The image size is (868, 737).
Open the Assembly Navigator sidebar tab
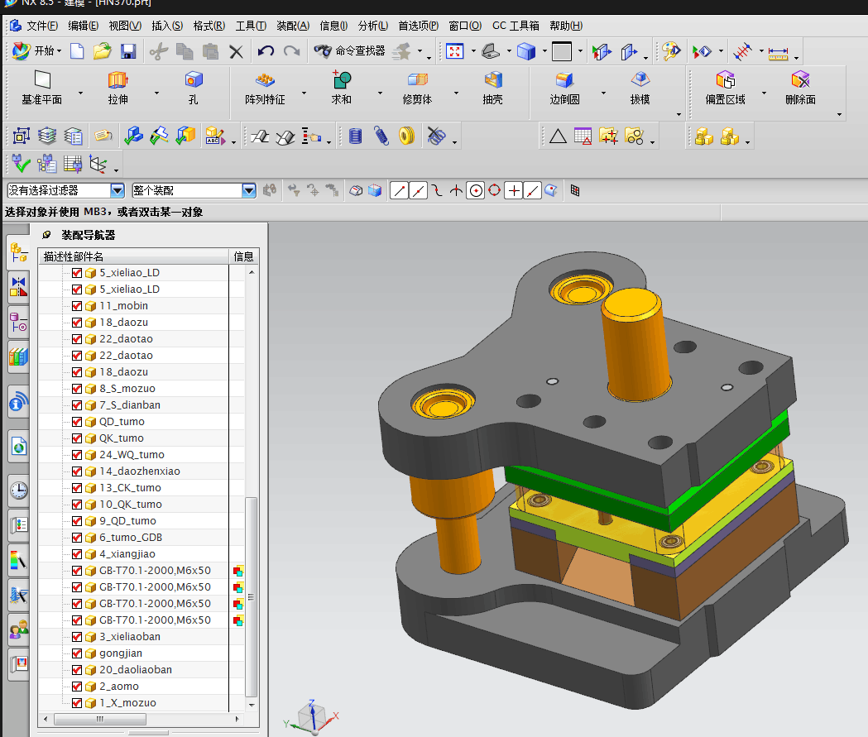tap(19, 253)
